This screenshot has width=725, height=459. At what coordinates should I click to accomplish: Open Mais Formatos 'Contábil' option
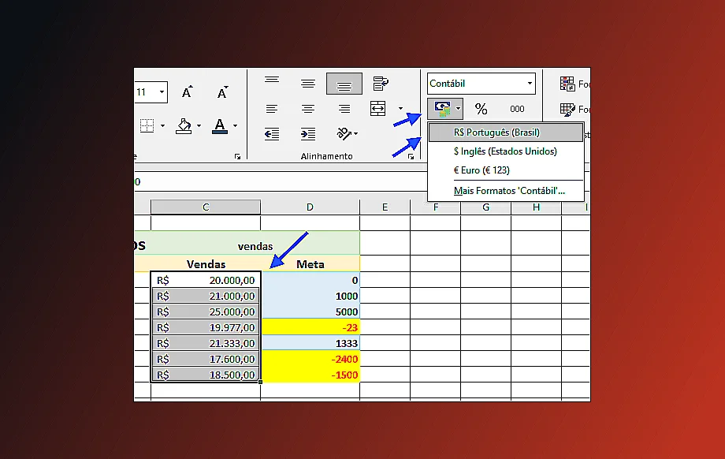[509, 191]
